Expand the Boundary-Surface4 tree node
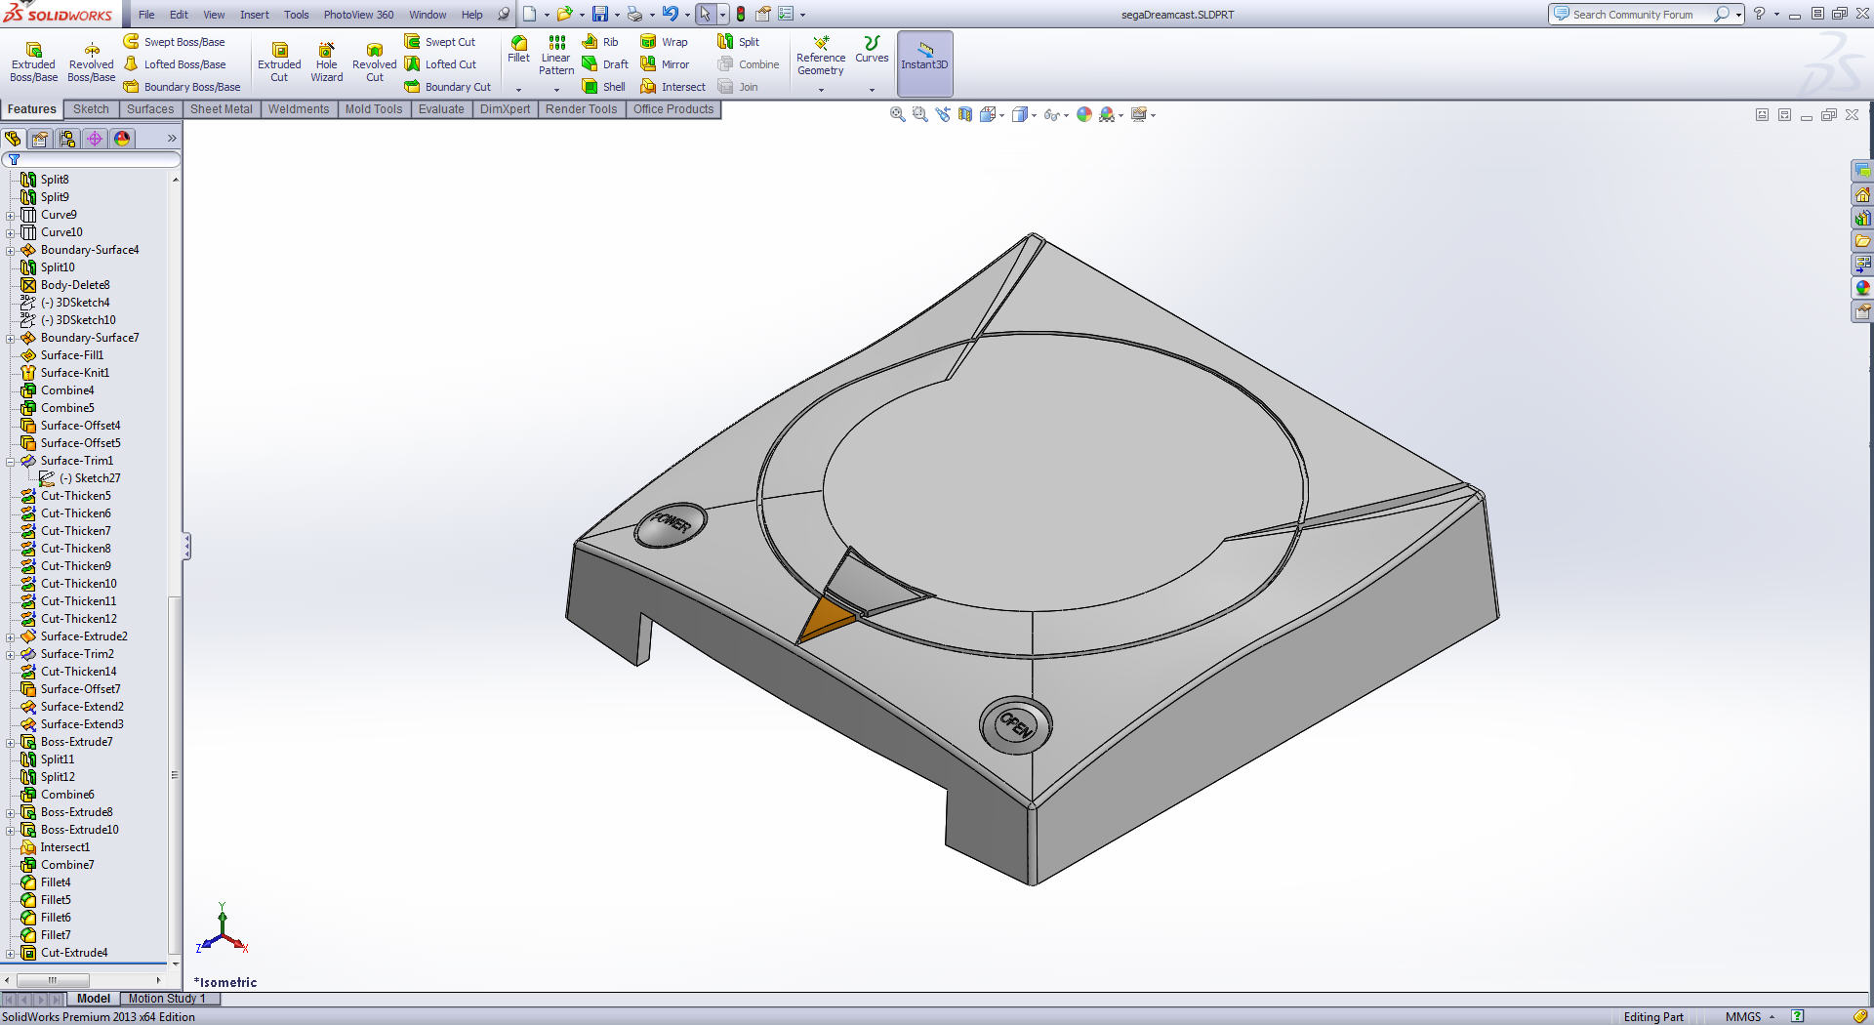 coord(11,251)
